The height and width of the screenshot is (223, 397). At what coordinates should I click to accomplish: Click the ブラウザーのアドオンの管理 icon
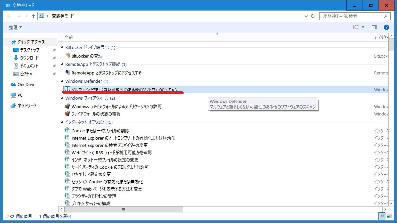(x=67, y=196)
